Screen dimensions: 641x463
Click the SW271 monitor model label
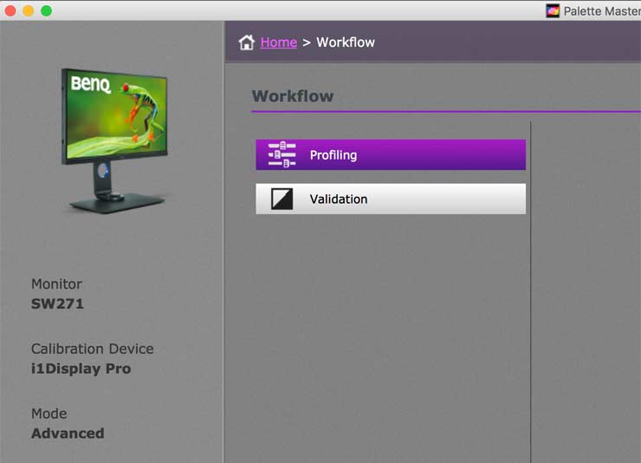click(x=57, y=303)
